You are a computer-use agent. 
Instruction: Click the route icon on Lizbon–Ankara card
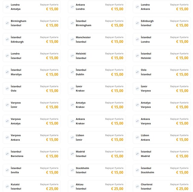tap(138, 137)
